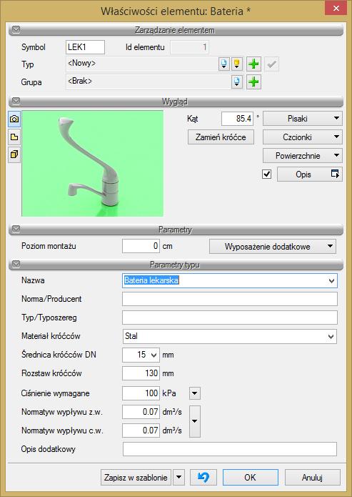This screenshot has height=497, width=352.
Task: Click the Ciśnienie wymagane value field
Action: [141, 393]
